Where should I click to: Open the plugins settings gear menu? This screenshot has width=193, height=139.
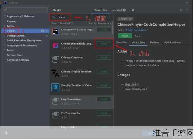point(133,10)
